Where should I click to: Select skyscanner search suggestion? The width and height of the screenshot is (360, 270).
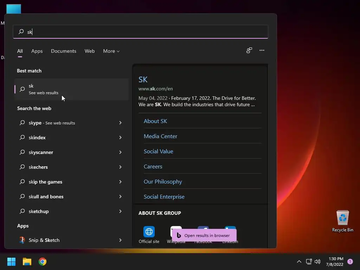pyautogui.click(x=71, y=152)
